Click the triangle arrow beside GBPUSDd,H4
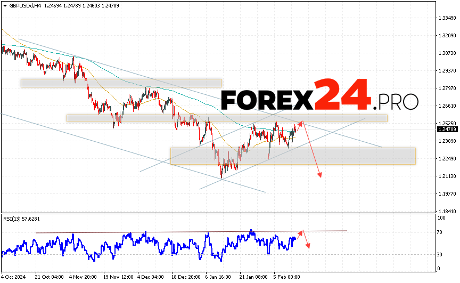Screen dimensions: 460x283 5,5
